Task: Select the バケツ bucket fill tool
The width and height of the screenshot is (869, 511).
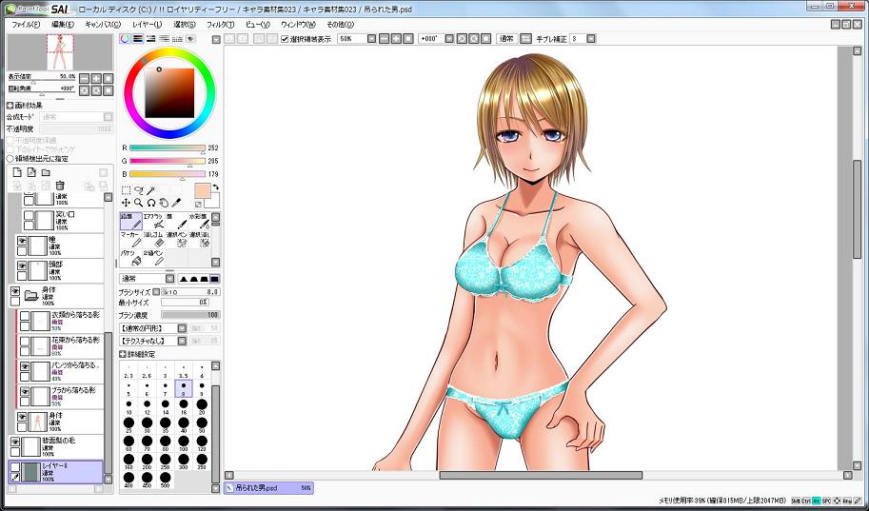Action: [129, 257]
